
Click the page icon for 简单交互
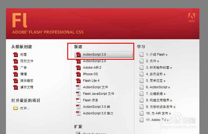point(142,81)
